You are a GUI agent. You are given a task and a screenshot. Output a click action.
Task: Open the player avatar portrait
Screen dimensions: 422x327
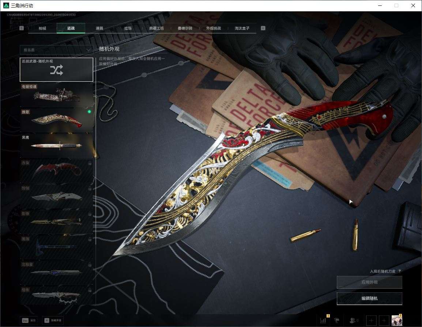397,320
